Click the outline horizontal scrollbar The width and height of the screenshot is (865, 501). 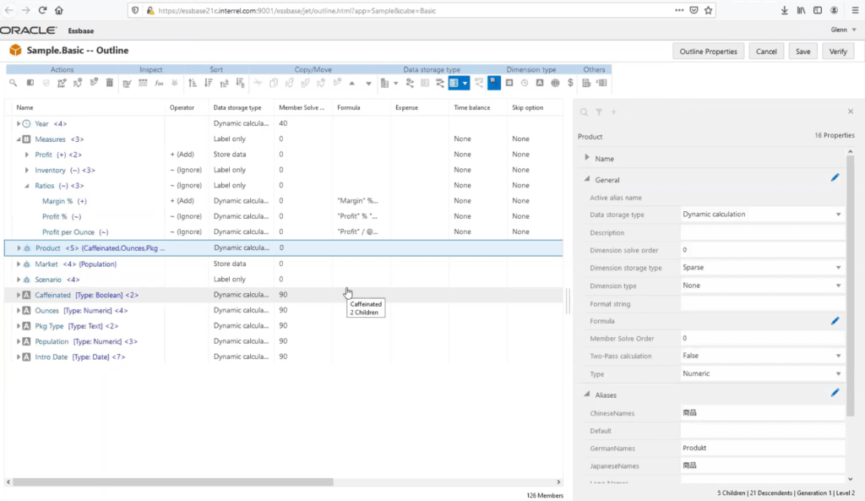[173, 482]
